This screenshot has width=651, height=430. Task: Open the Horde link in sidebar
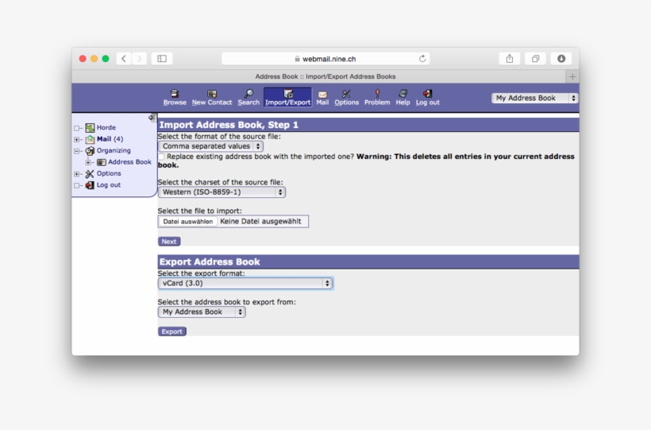coord(106,128)
